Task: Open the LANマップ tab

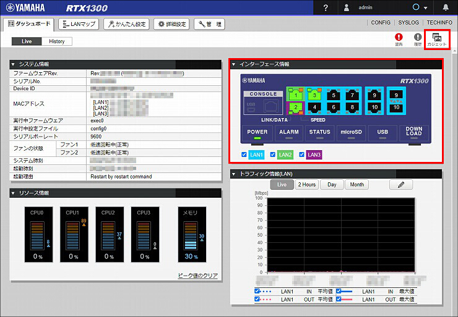Action: point(79,24)
